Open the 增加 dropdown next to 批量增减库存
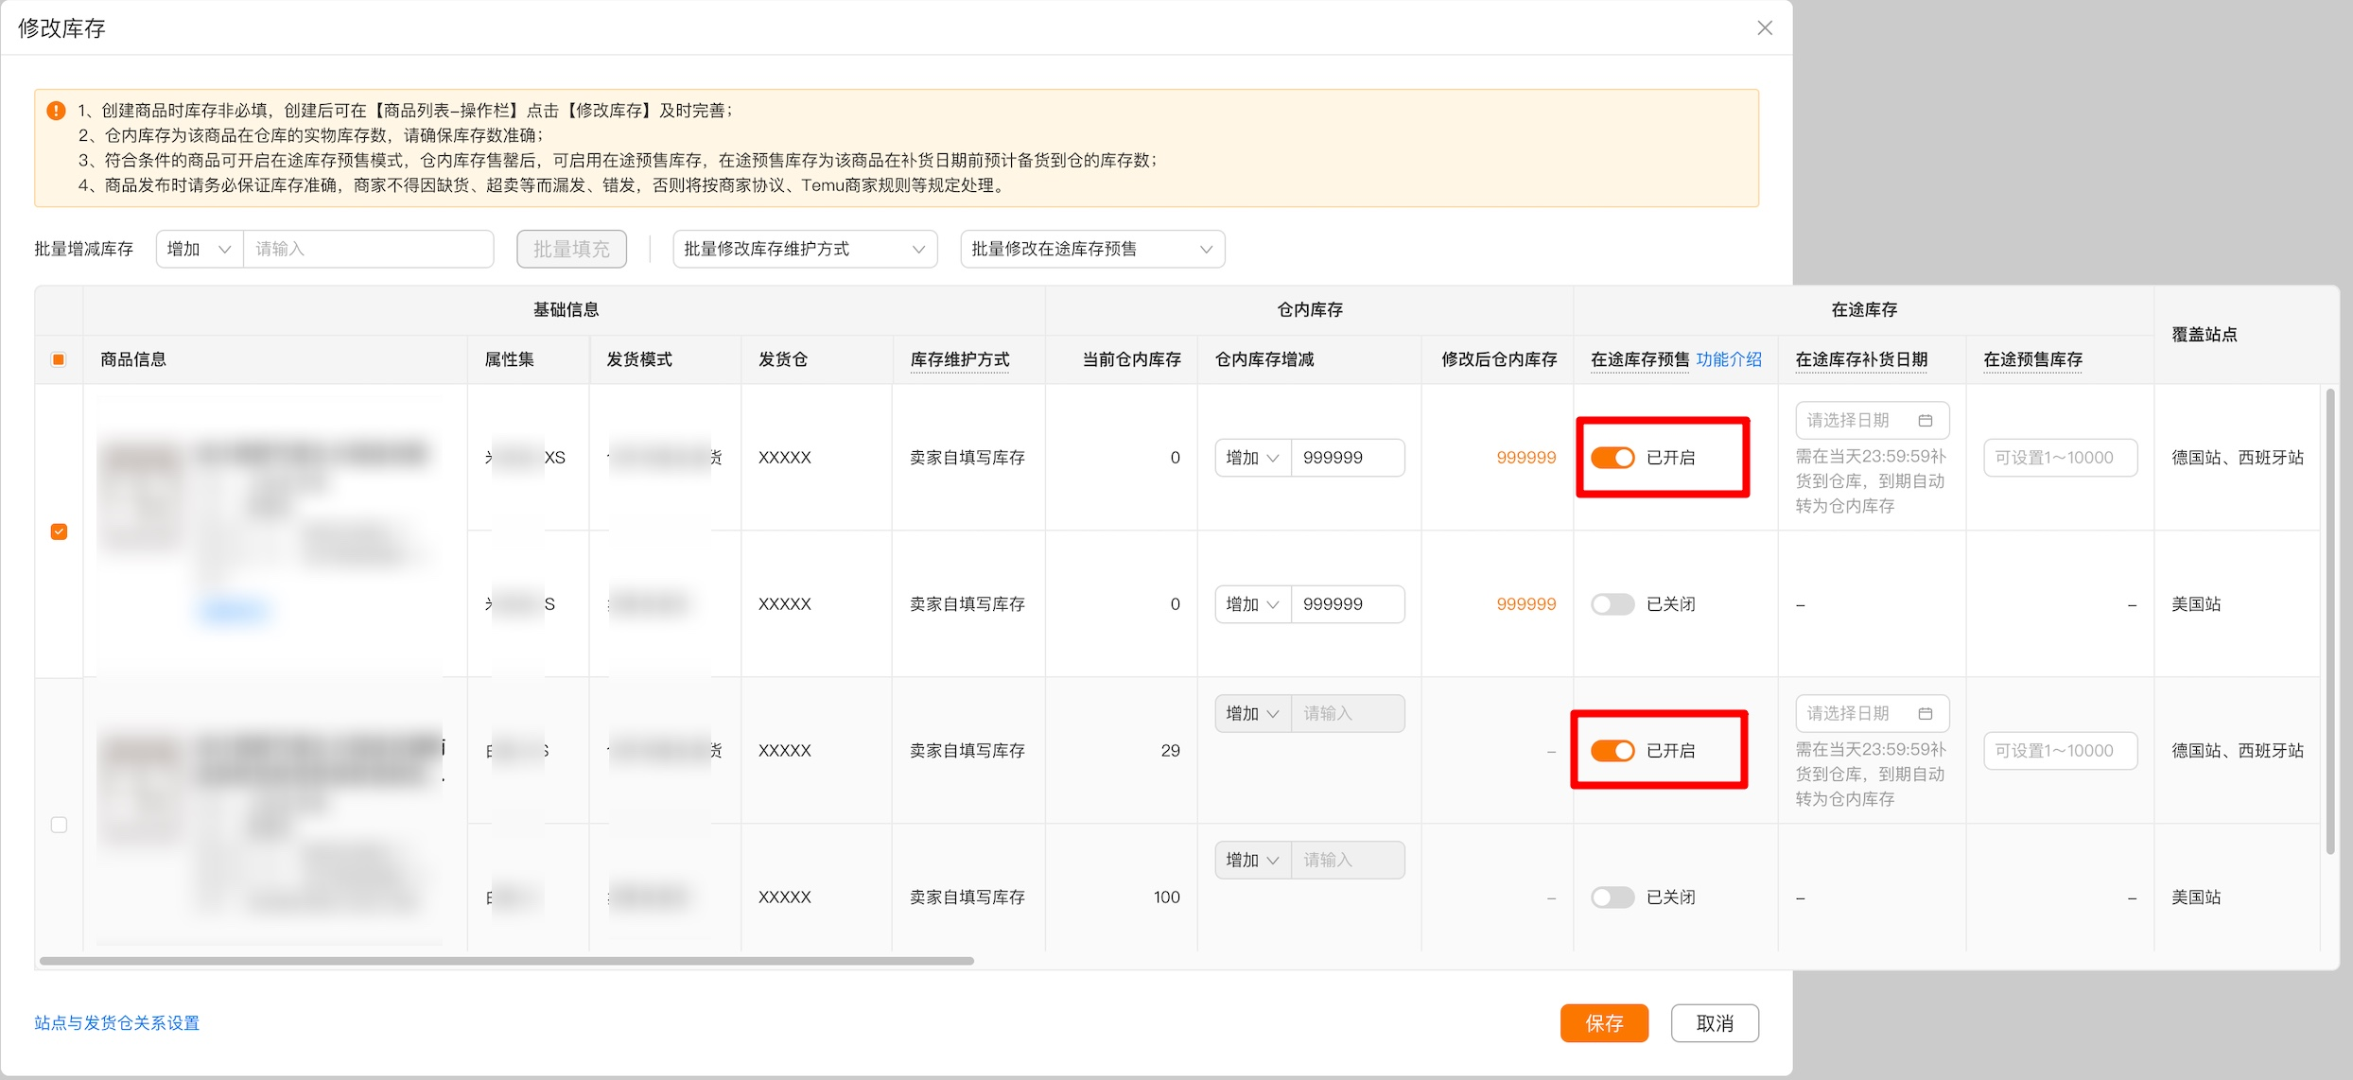 pyautogui.click(x=198, y=249)
